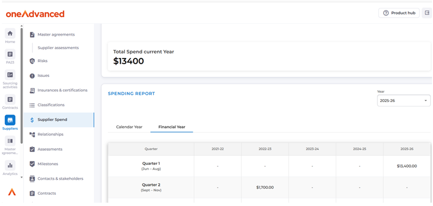433x206 pixels.
Task: Open Analytics bar chart icon
Action: pos(10,165)
